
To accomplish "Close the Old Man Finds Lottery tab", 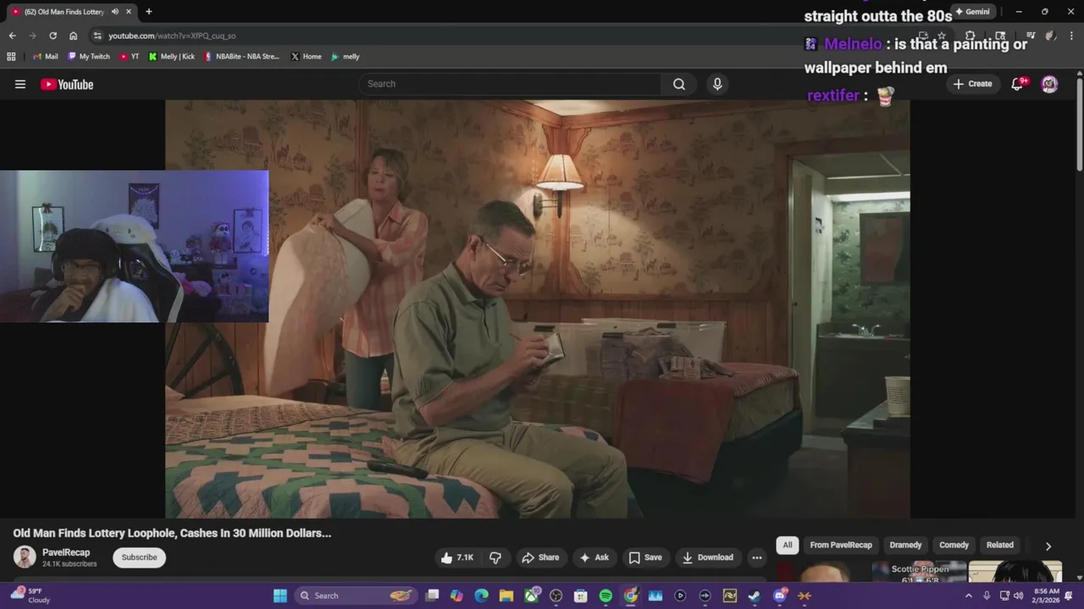I will (129, 12).
